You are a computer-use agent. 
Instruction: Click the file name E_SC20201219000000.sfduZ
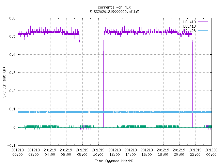coord(114,12)
